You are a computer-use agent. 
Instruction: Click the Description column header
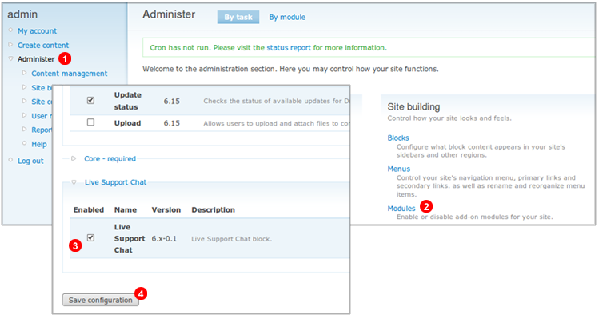[214, 209]
